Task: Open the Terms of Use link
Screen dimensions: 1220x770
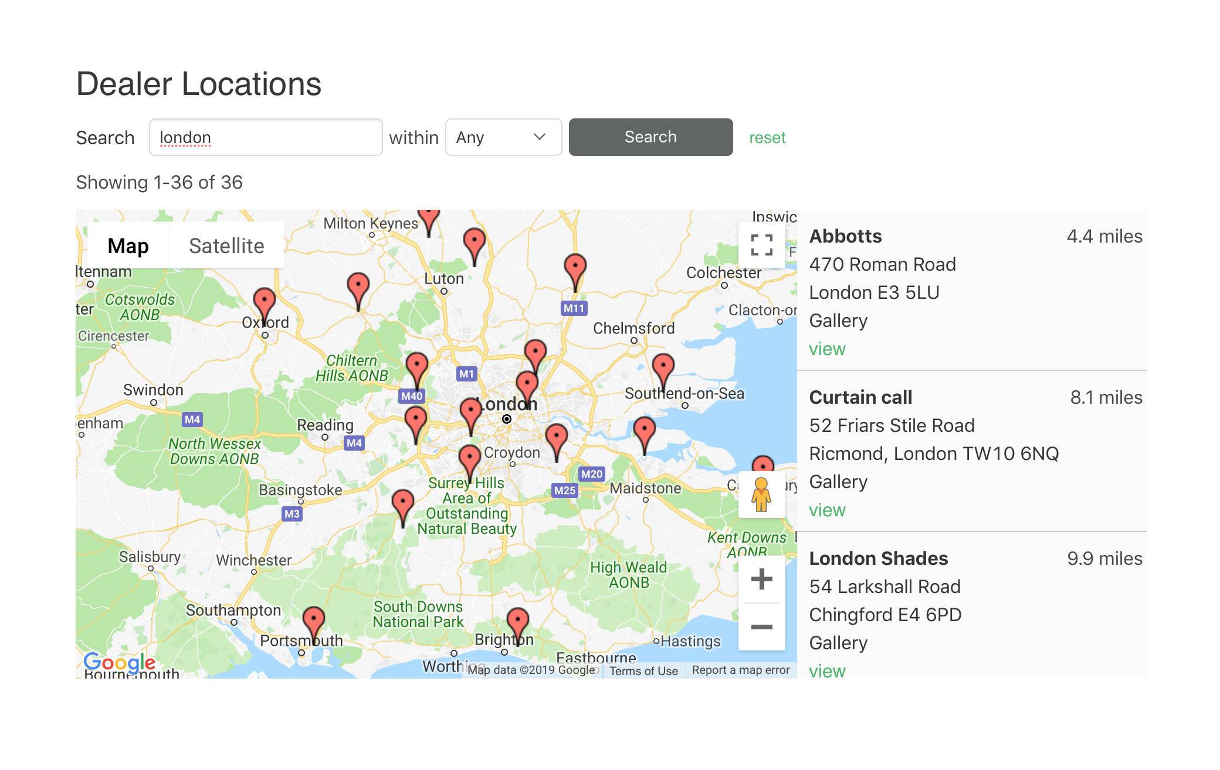Action: [643, 671]
